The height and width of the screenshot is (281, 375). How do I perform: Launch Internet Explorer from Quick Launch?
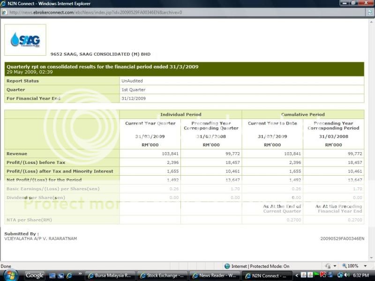click(69, 275)
